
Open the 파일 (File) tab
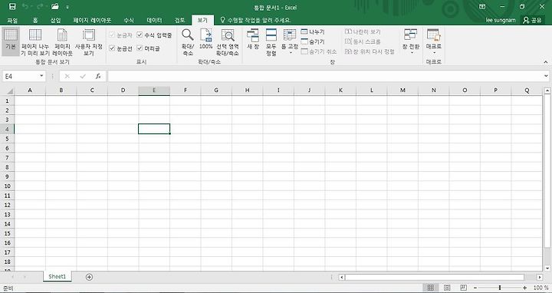[12, 20]
